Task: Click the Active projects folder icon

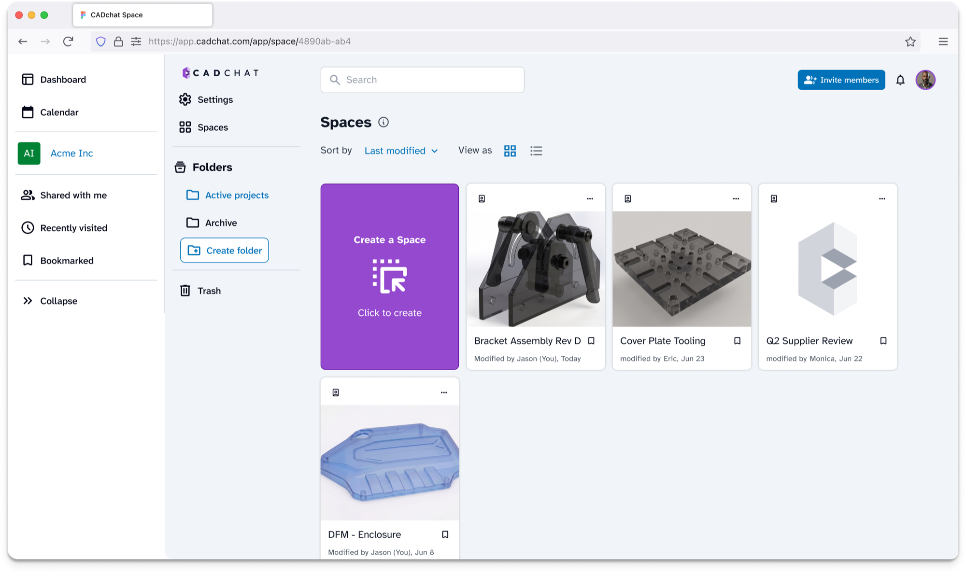Action: (193, 195)
